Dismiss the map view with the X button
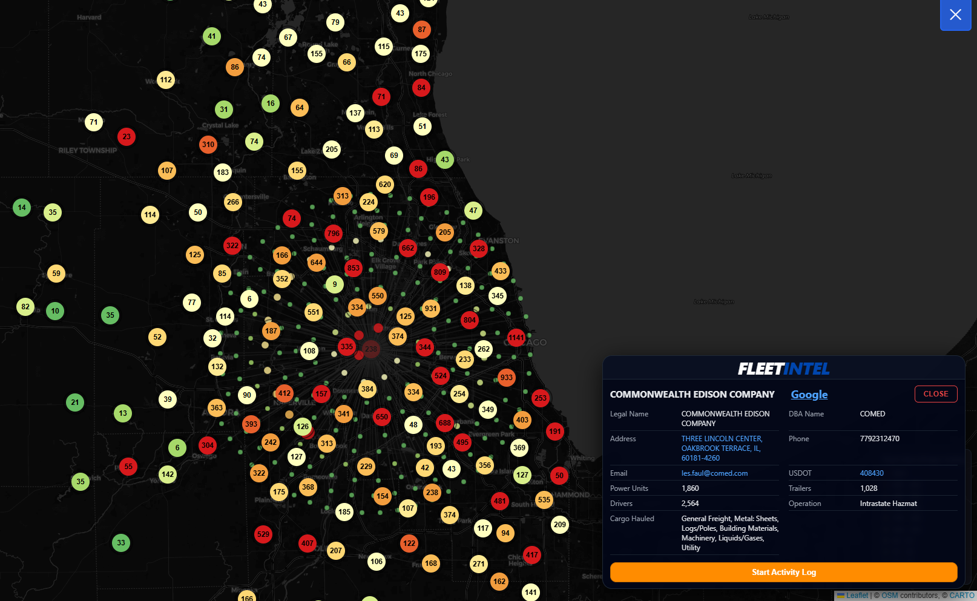 tap(955, 15)
